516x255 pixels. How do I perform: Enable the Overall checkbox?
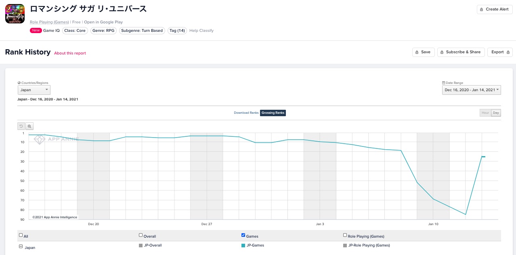pos(141,235)
